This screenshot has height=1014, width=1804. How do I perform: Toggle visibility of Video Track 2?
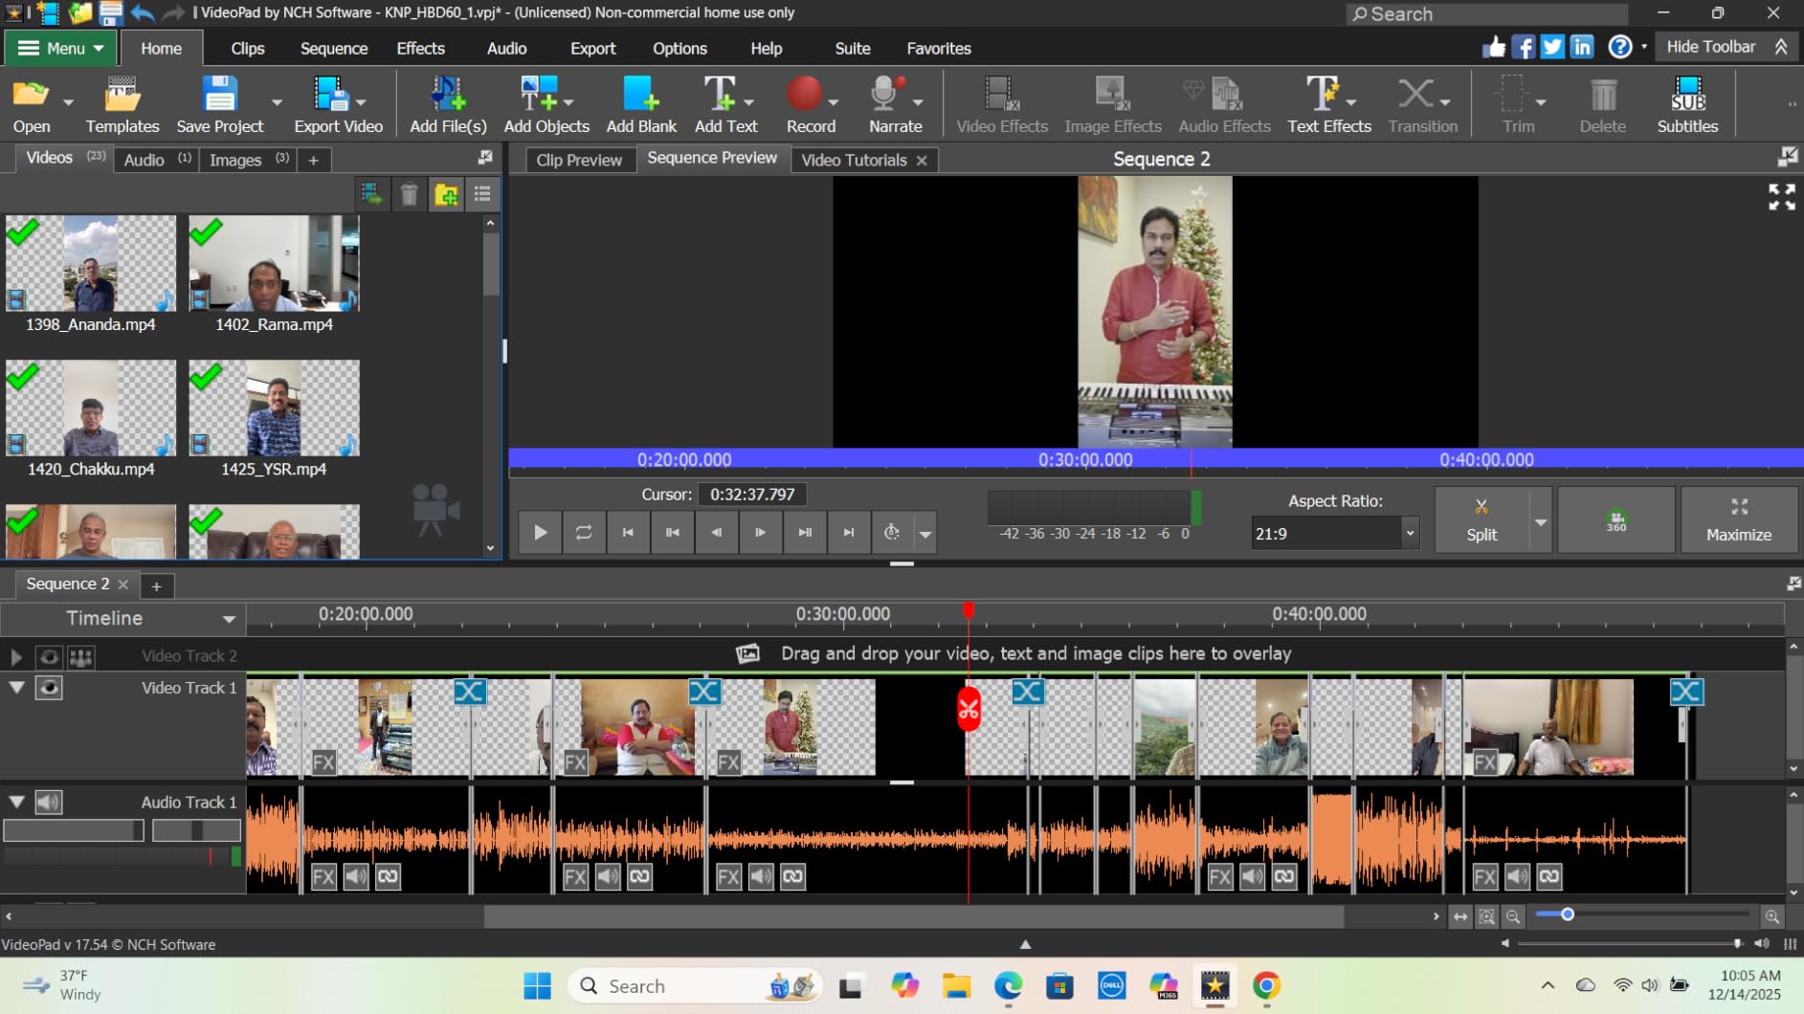49,656
